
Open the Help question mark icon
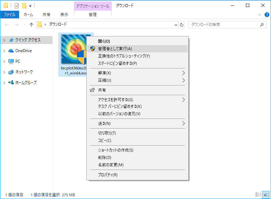(267, 15)
